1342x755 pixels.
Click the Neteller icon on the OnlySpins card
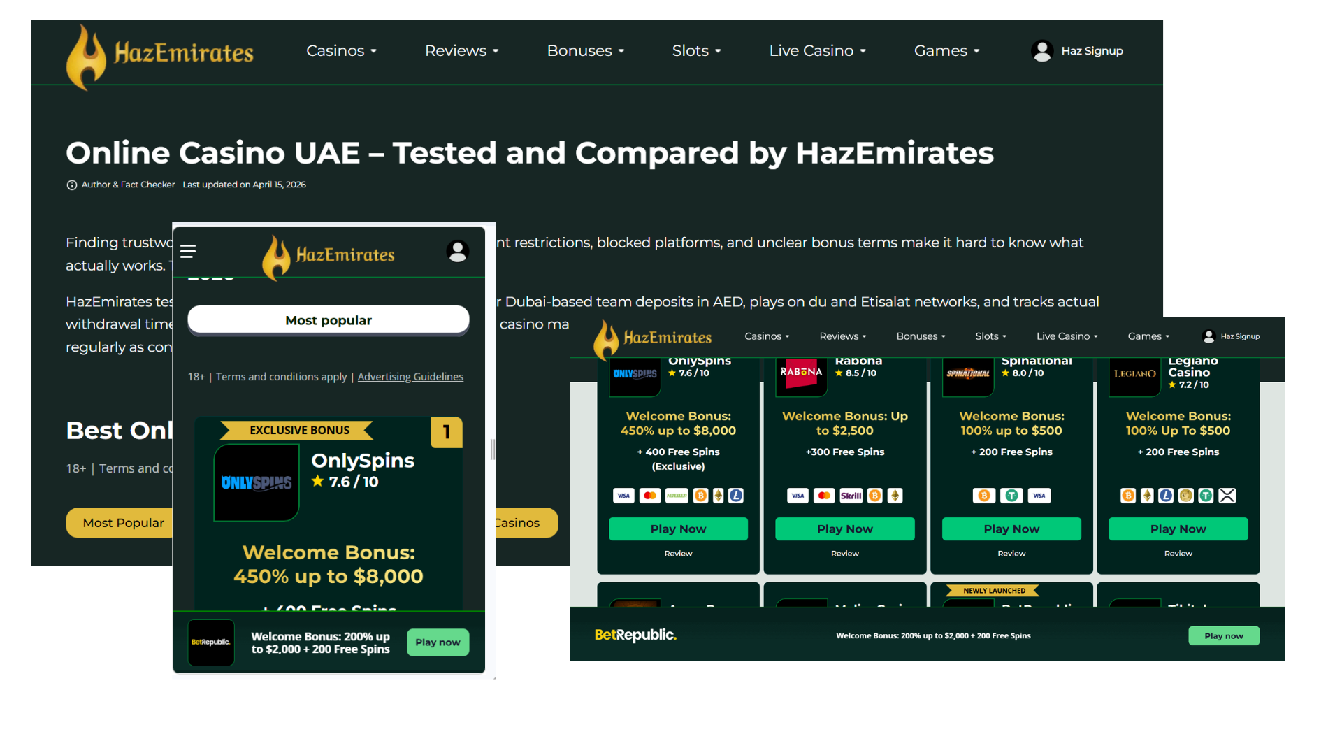point(677,496)
